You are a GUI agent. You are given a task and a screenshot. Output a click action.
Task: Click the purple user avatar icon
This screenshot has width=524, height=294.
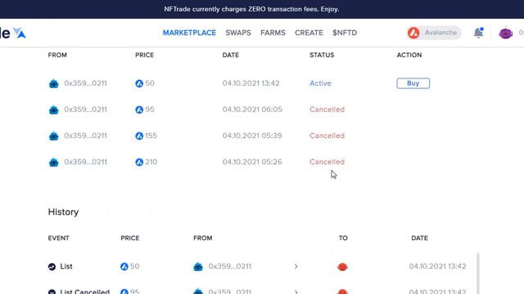coord(506,33)
